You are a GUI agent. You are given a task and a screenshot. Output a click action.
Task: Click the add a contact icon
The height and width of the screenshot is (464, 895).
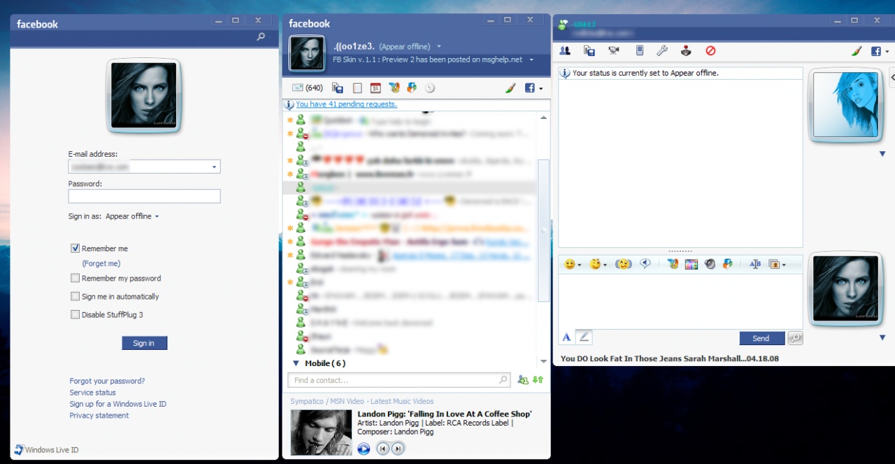(x=522, y=380)
